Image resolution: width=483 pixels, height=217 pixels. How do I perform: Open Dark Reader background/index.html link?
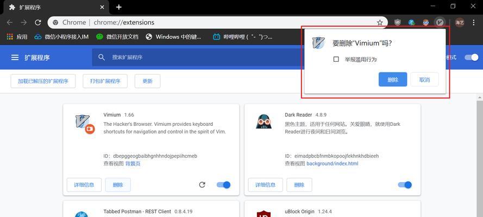coord(333,163)
